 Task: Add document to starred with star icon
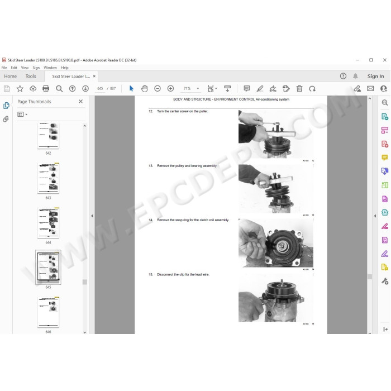click(x=20, y=88)
